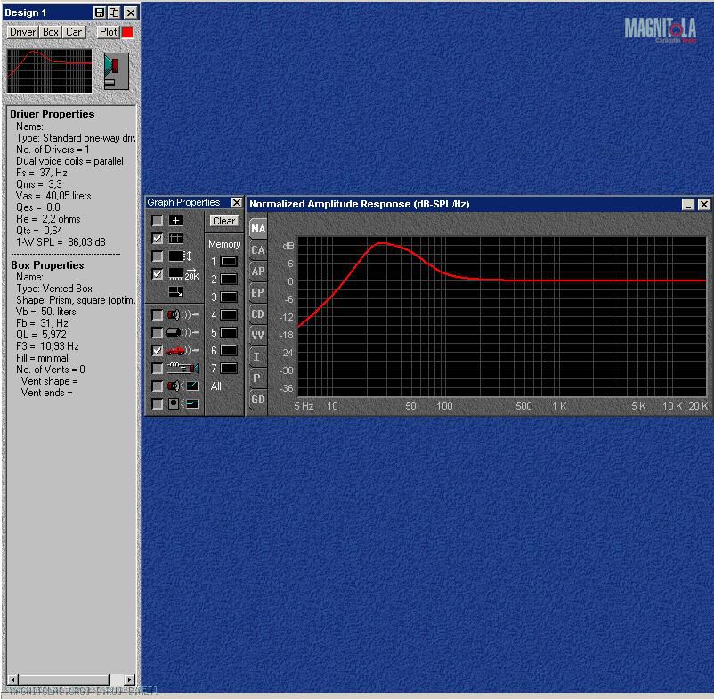Switch to the VV graph tab
The width and height of the screenshot is (714, 699).
258,336
